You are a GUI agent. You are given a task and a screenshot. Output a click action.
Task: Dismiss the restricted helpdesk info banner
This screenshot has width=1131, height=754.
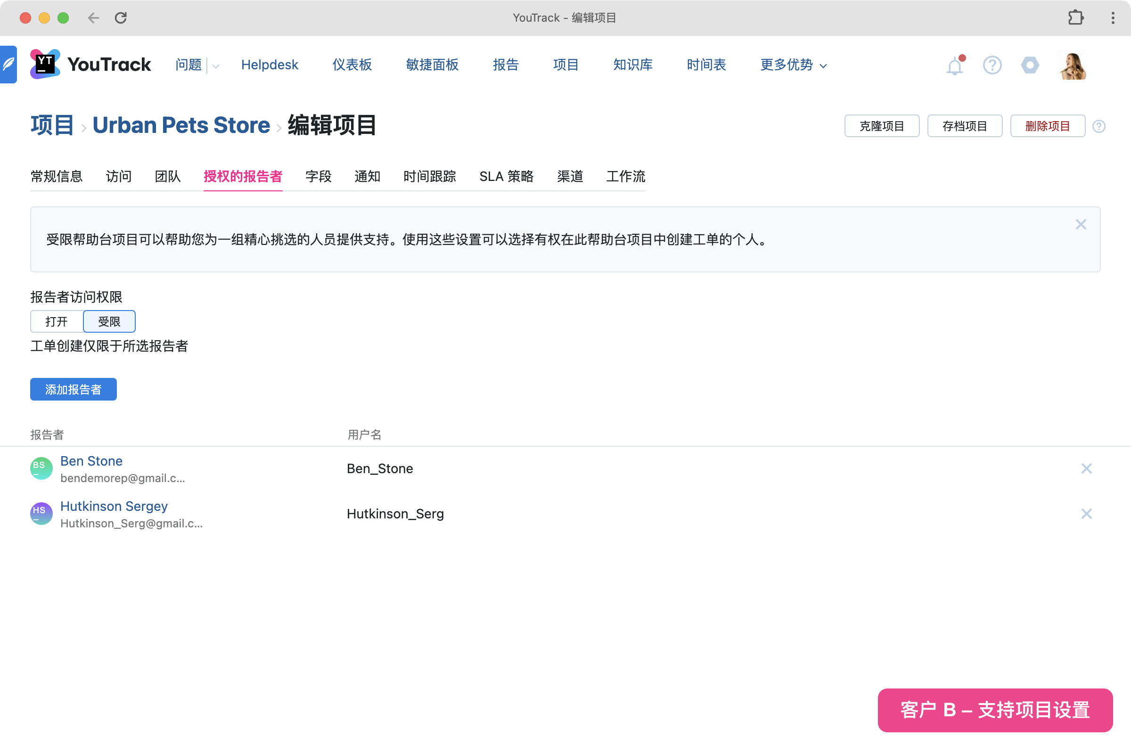[1081, 225]
